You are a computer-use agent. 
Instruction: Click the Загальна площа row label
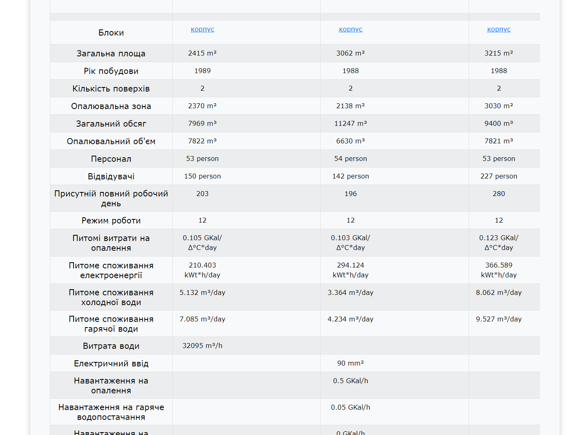[x=111, y=54]
